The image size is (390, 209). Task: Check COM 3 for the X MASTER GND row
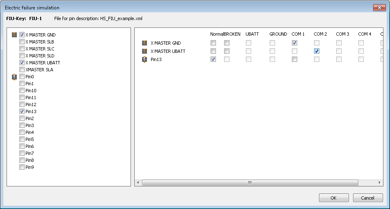click(339, 43)
